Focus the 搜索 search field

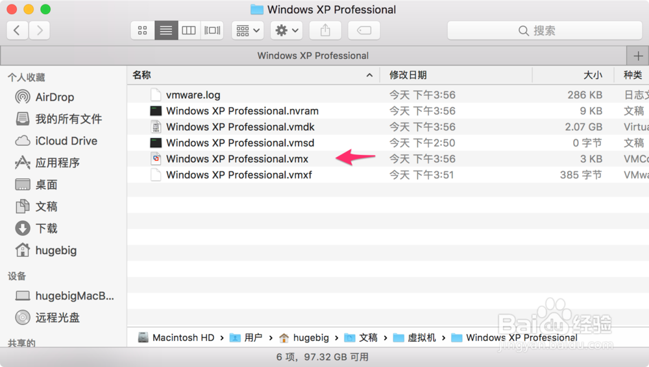pos(545,30)
